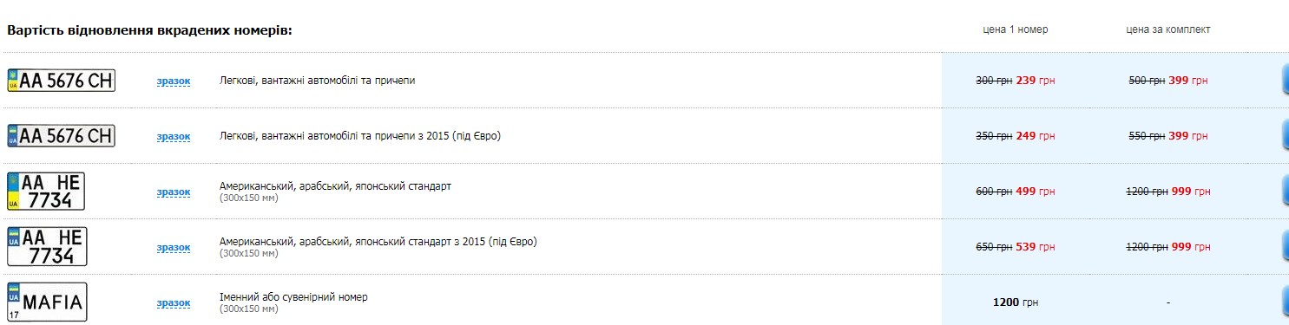Open the зразок link in the 239 грн row

[x=174, y=81]
